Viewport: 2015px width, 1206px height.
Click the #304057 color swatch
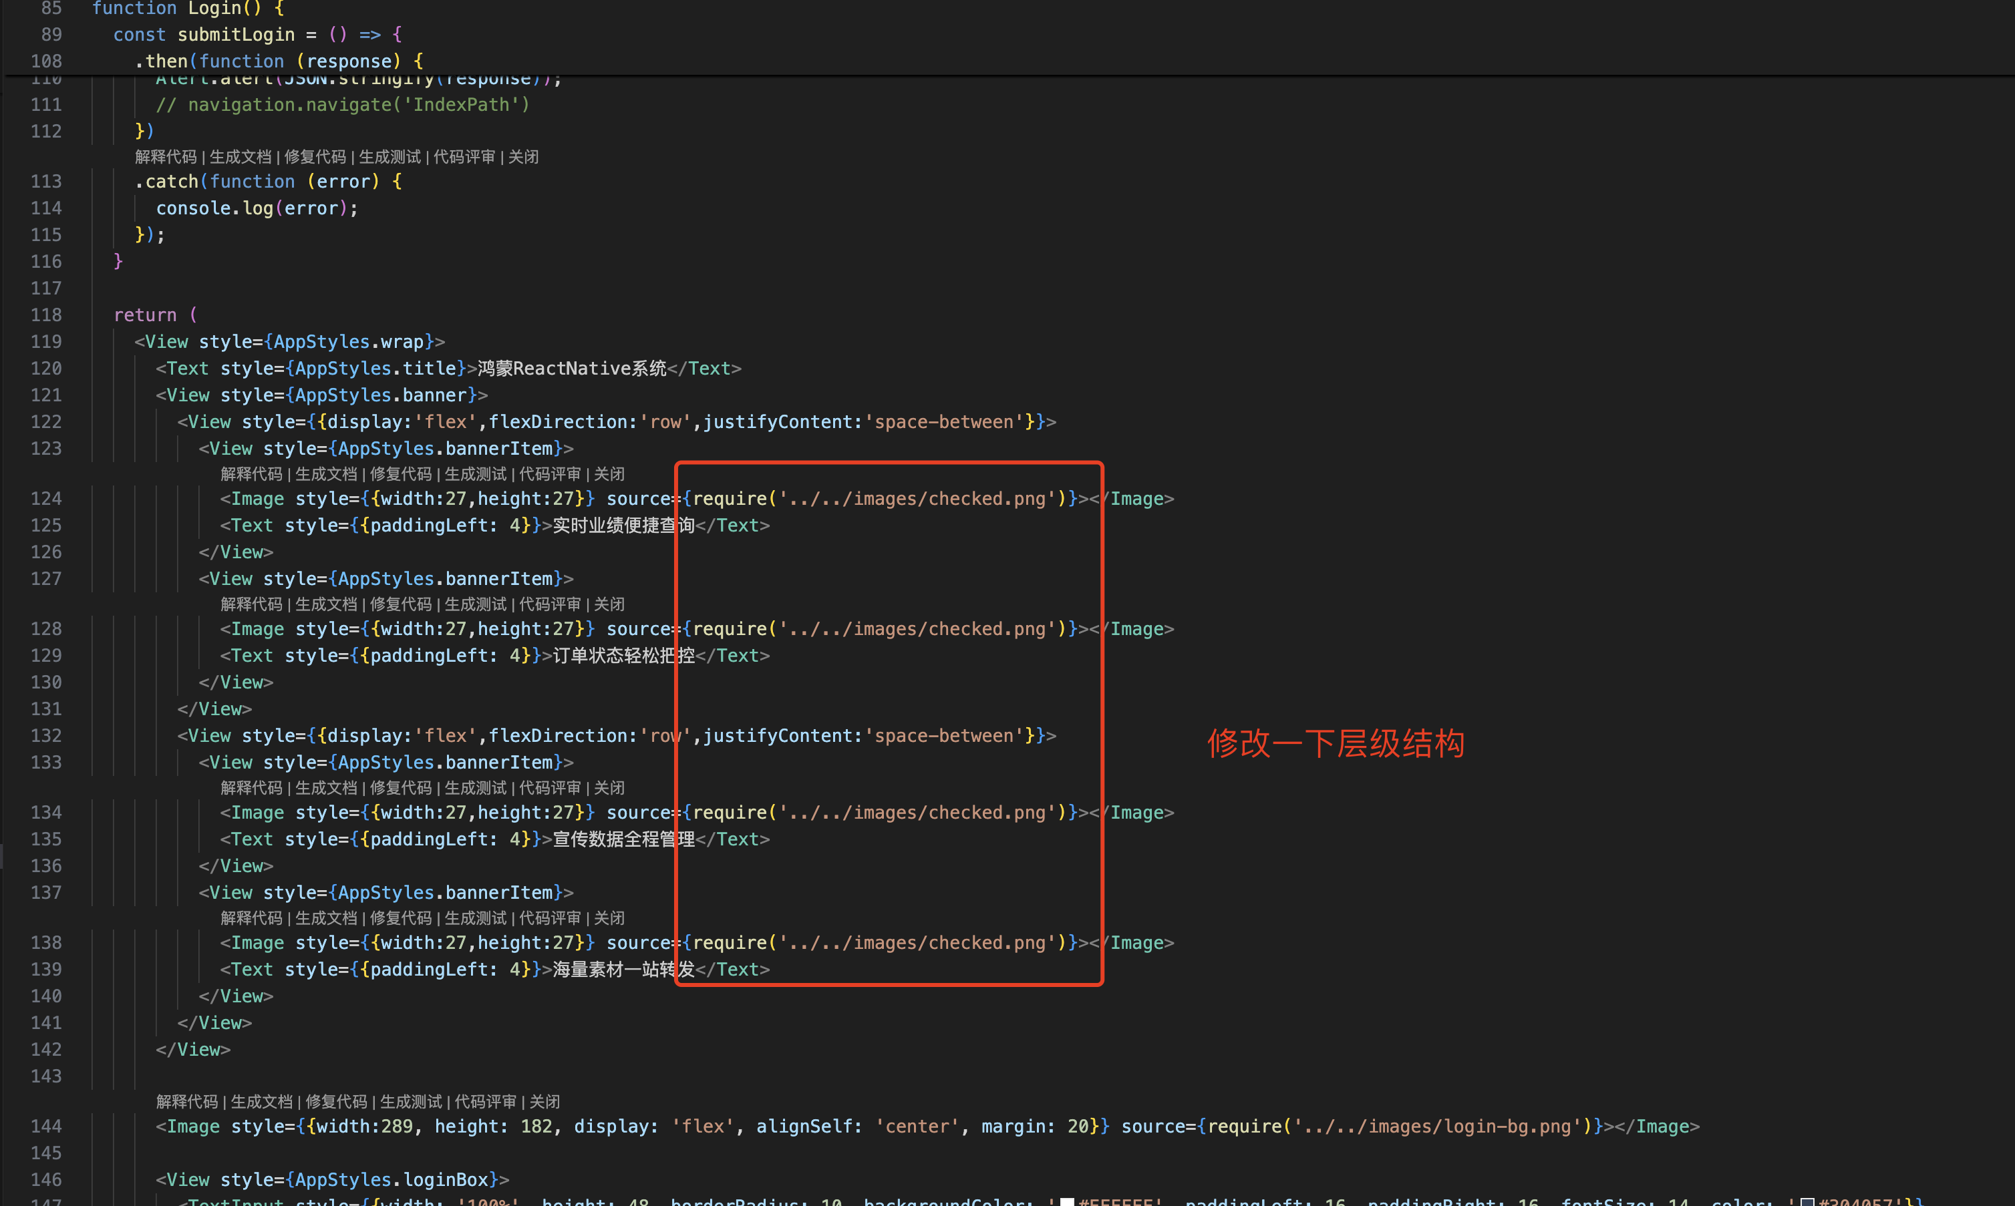pyautogui.click(x=1807, y=1201)
